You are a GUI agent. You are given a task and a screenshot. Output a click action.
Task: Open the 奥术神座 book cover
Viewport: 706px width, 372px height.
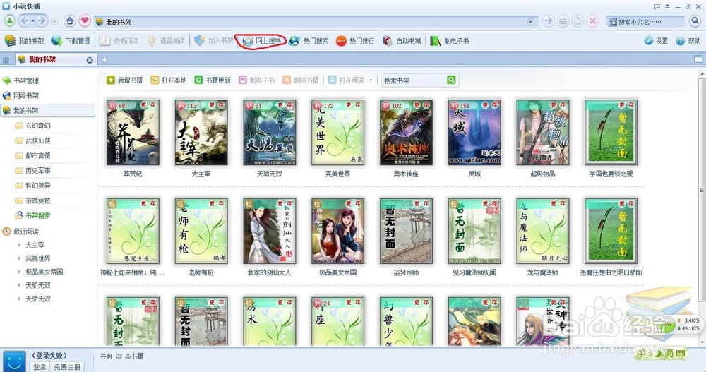point(406,133)
